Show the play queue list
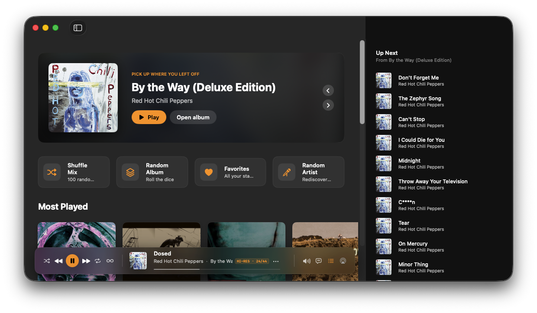 click(x=331, y=261)
